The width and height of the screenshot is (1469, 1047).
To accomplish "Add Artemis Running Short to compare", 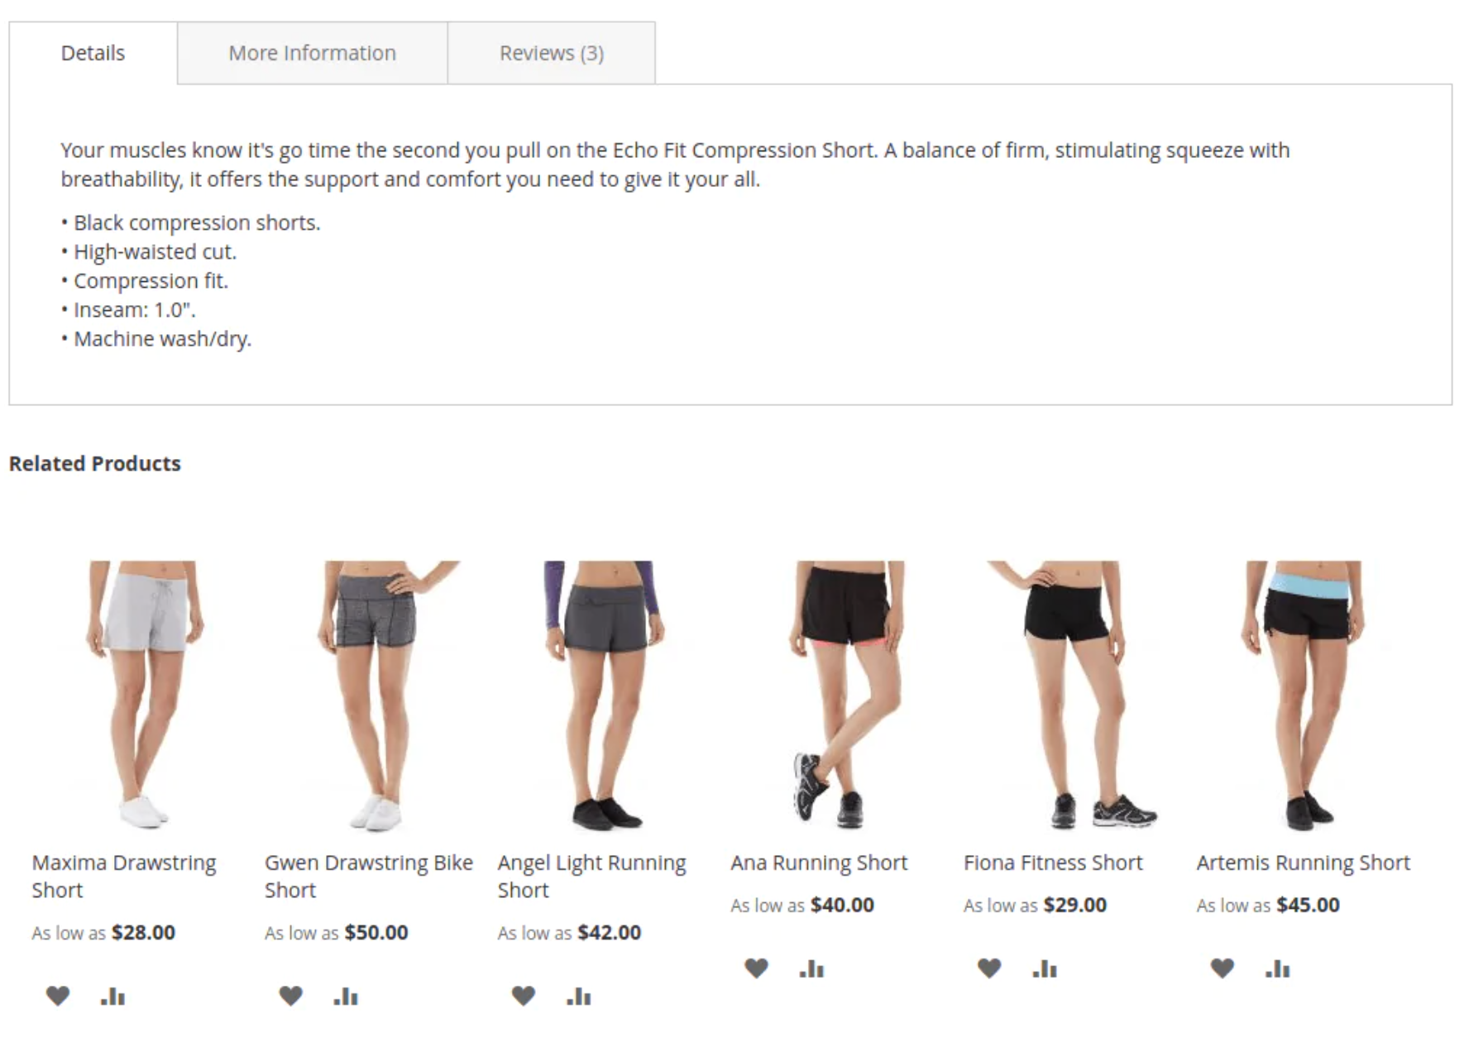I will pyautogui.click(x=1277, y=968).
